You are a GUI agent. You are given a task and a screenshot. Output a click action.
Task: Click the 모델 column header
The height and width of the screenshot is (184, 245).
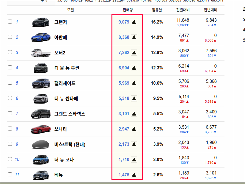pyautogui.click(x=70, y=10)
